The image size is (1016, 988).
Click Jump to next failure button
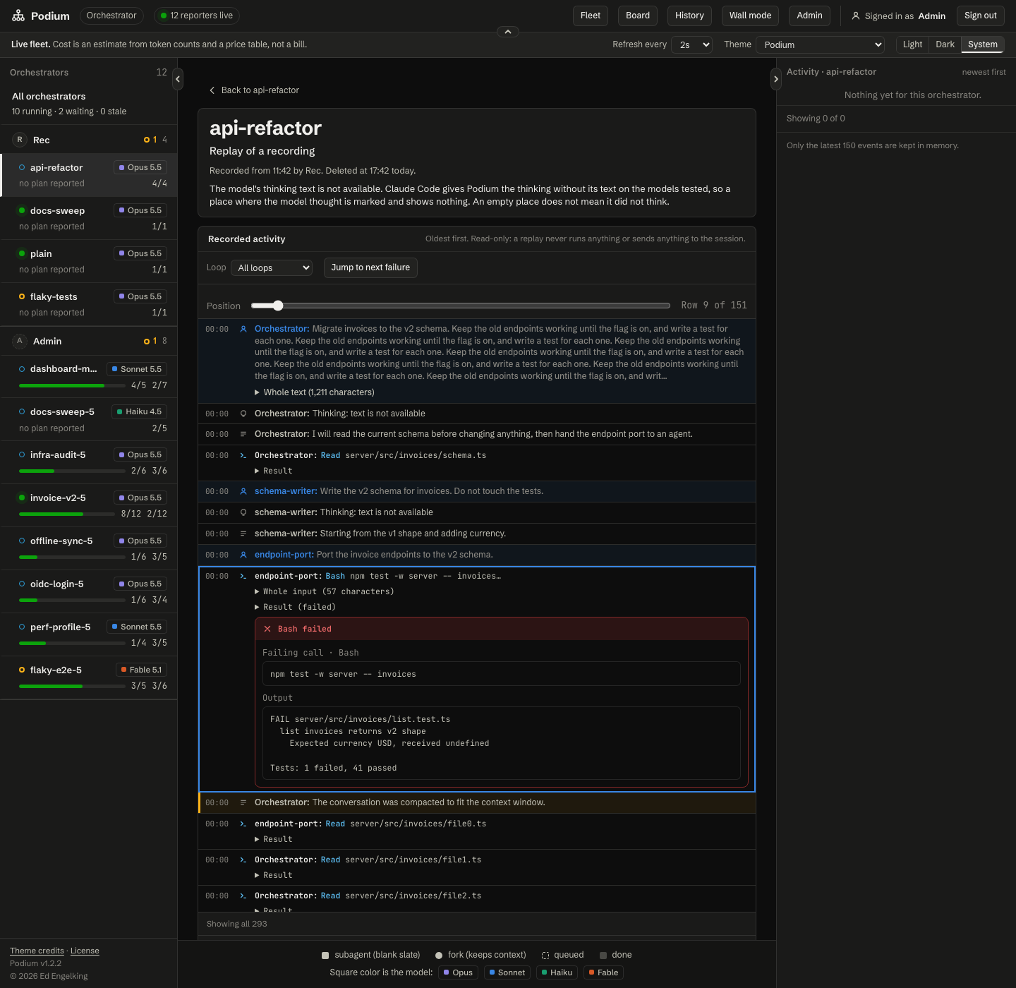[x=370, y=267]
